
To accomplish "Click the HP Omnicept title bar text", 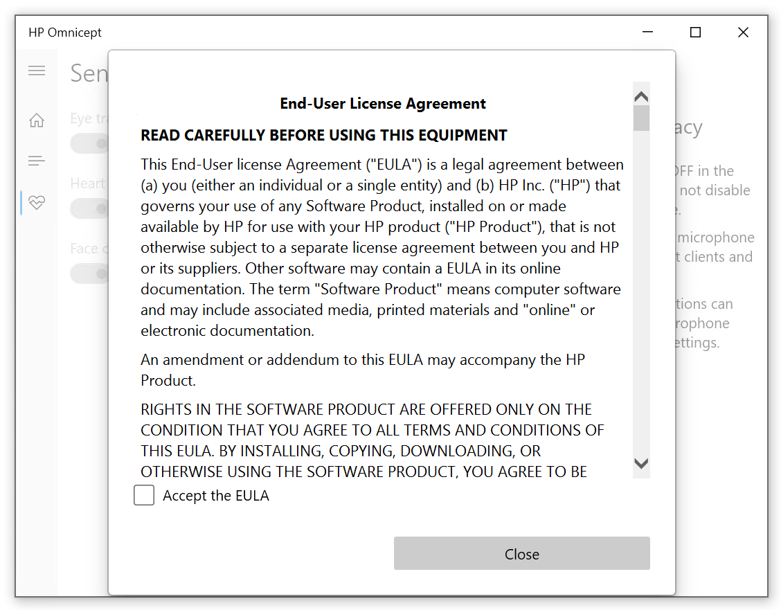I will click(x=65, y=33).
